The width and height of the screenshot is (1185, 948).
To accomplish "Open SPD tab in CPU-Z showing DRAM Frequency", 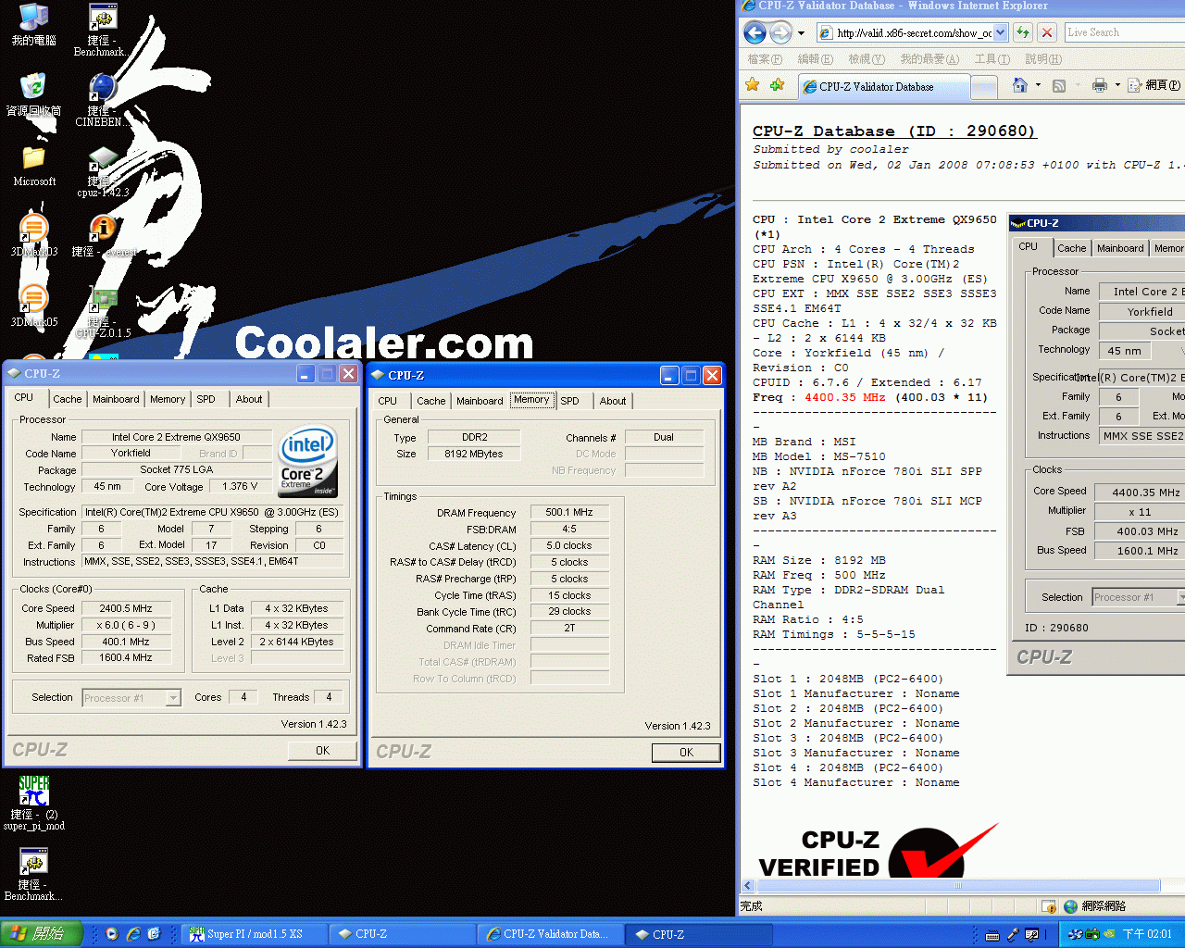I will (x=569, y=401).
